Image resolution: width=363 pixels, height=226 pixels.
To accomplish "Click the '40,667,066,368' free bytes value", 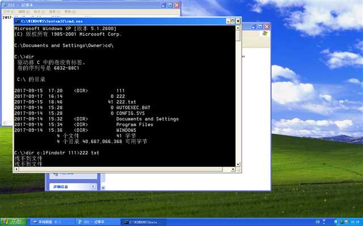I will click(x=102, y=141).
